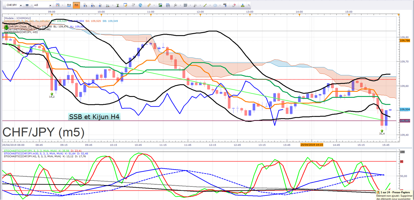Select the cursor pointer zoom tool
Image resolution: width=414 pixels, height=200 pixels.
point(101,5)
